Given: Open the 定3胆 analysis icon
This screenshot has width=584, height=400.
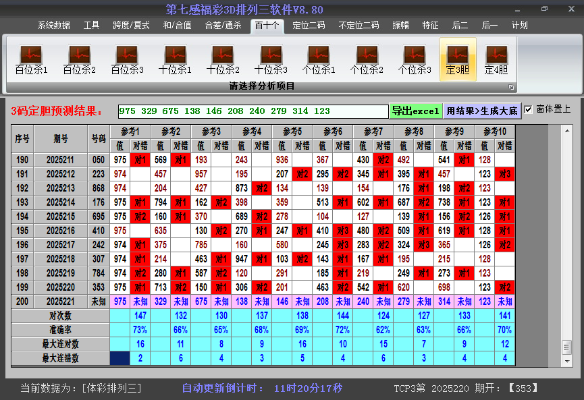Looking at the screenshot, I should point(458,59).
